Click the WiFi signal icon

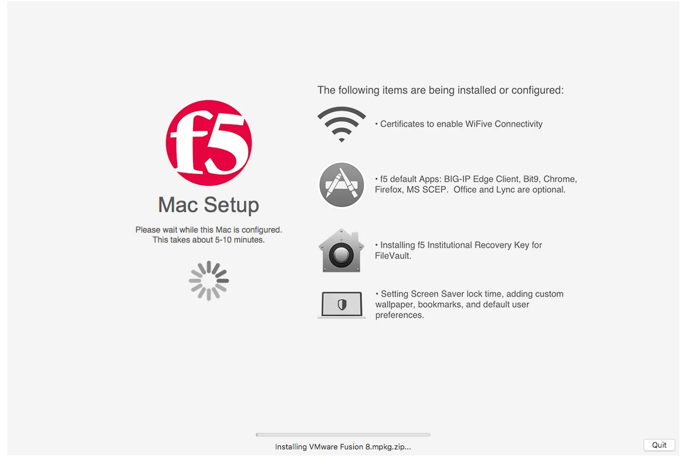[x=342, y=124]
